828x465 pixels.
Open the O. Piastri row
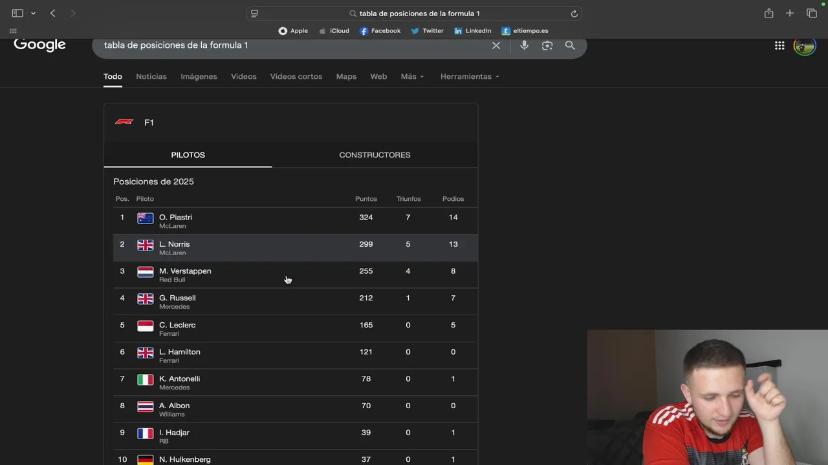(x=296, y=221)
